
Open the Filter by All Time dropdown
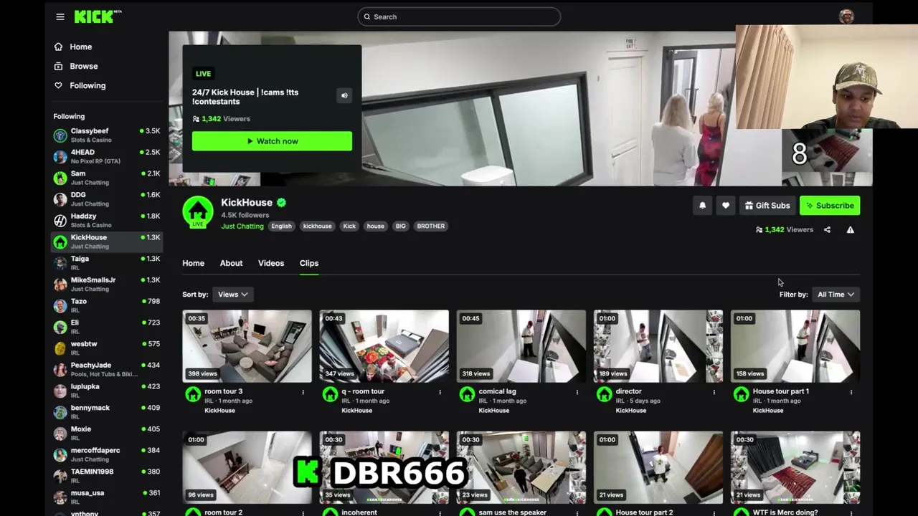click(836, 295)
